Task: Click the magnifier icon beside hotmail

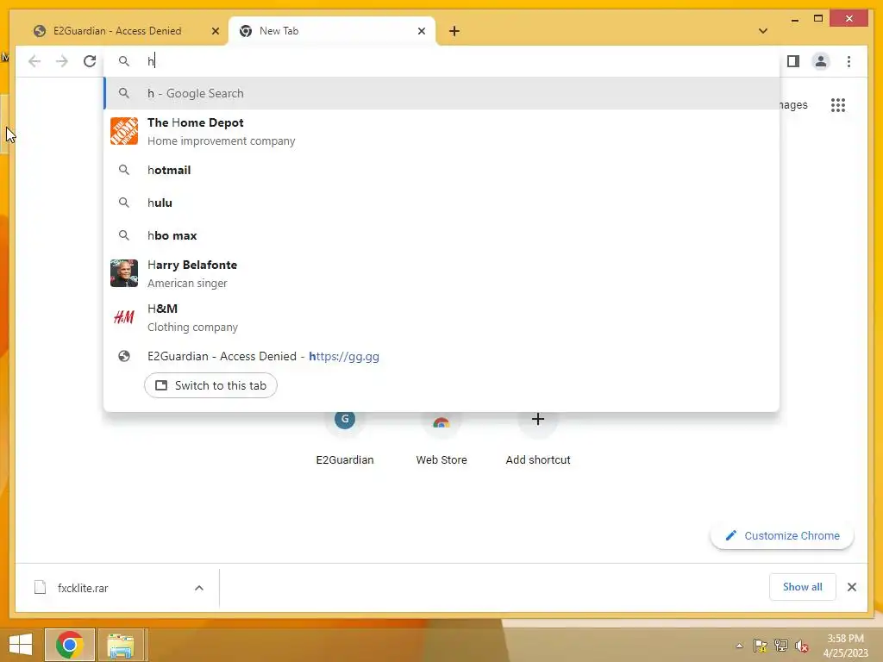Action: 124,170
